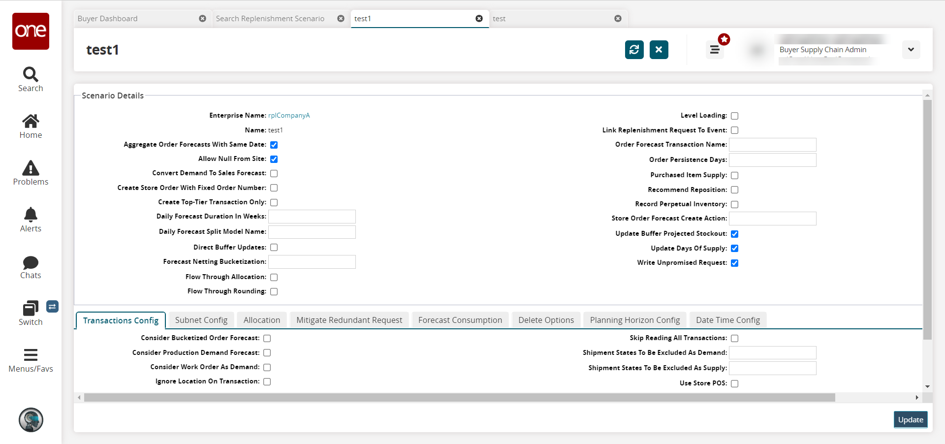
Task: Uncheck Write Unpromised Request
Action: tap(735, 263)
